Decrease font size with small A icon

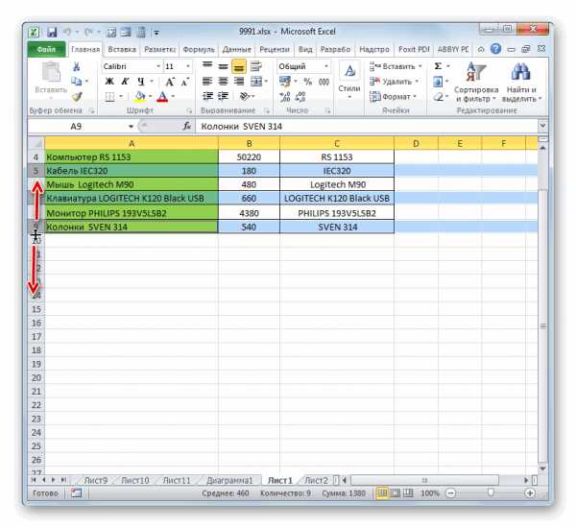point(184,82)
